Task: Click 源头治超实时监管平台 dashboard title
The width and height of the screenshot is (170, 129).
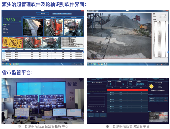Action: tap(128, 79)
